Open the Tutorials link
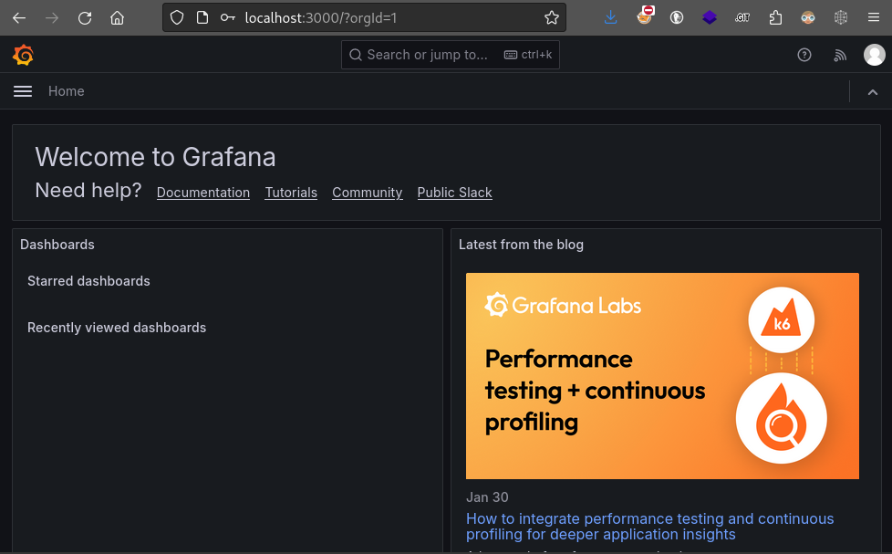 click(291, 193)
